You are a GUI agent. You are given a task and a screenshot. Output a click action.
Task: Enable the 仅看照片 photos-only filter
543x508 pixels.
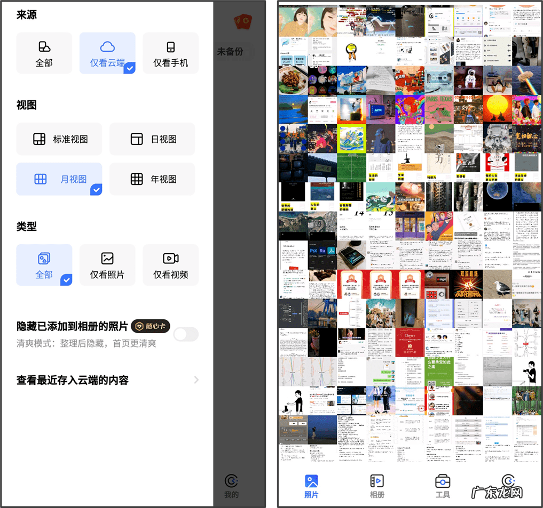[x=107, y=264]
